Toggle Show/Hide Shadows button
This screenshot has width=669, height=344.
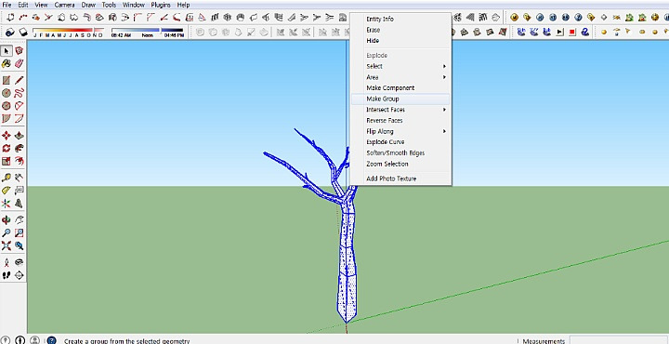point(23,32)
